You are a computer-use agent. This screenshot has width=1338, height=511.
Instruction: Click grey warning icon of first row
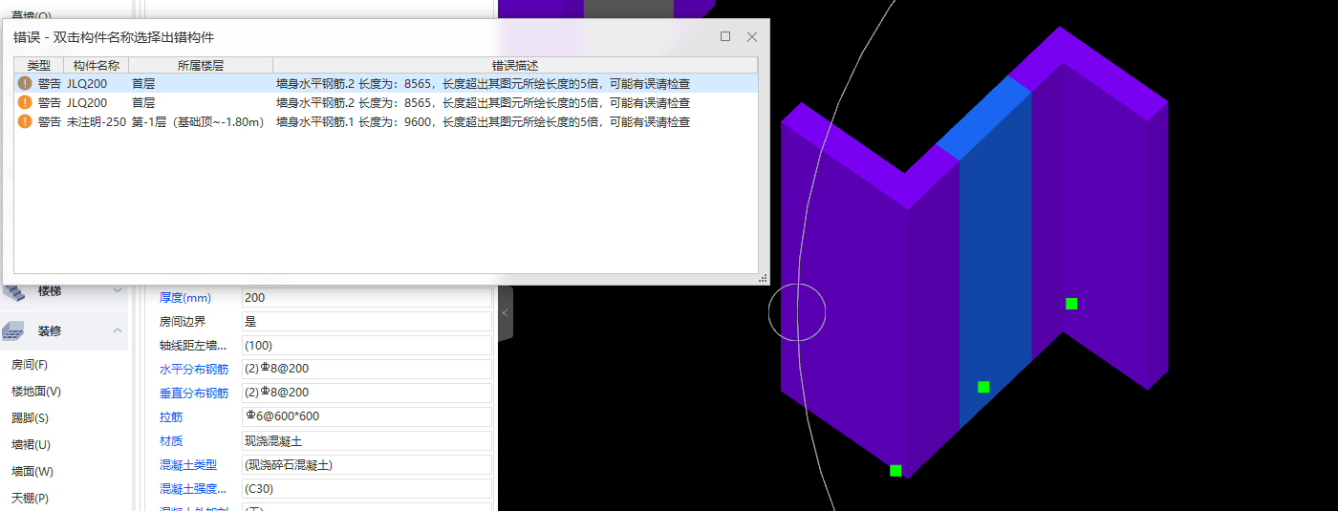25,83
